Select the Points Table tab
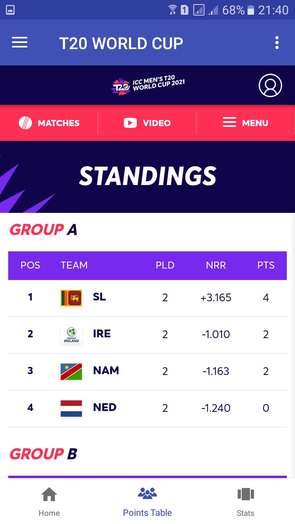The width and height of the screenshot is (295, 524). 147,501
